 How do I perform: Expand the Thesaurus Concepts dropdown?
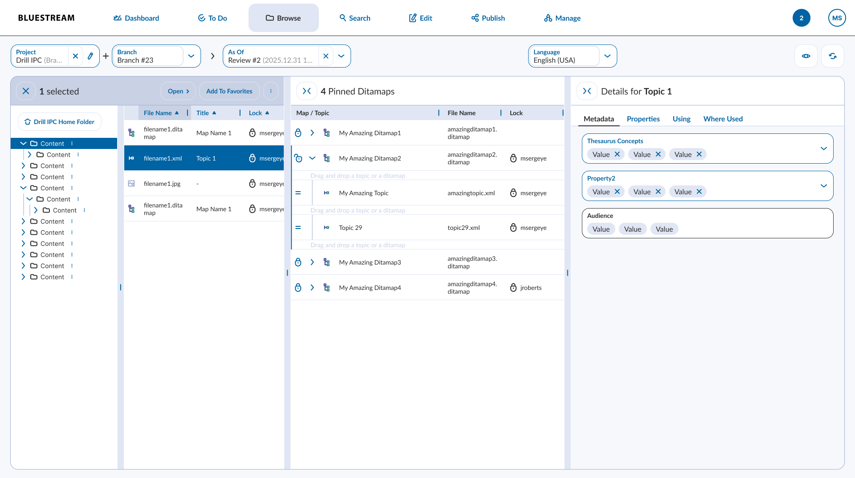pyautogui.click(x=824, y=149)
